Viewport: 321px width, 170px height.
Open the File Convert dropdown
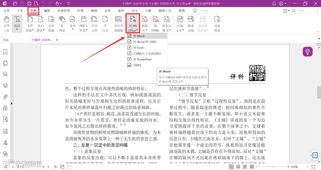30,24
